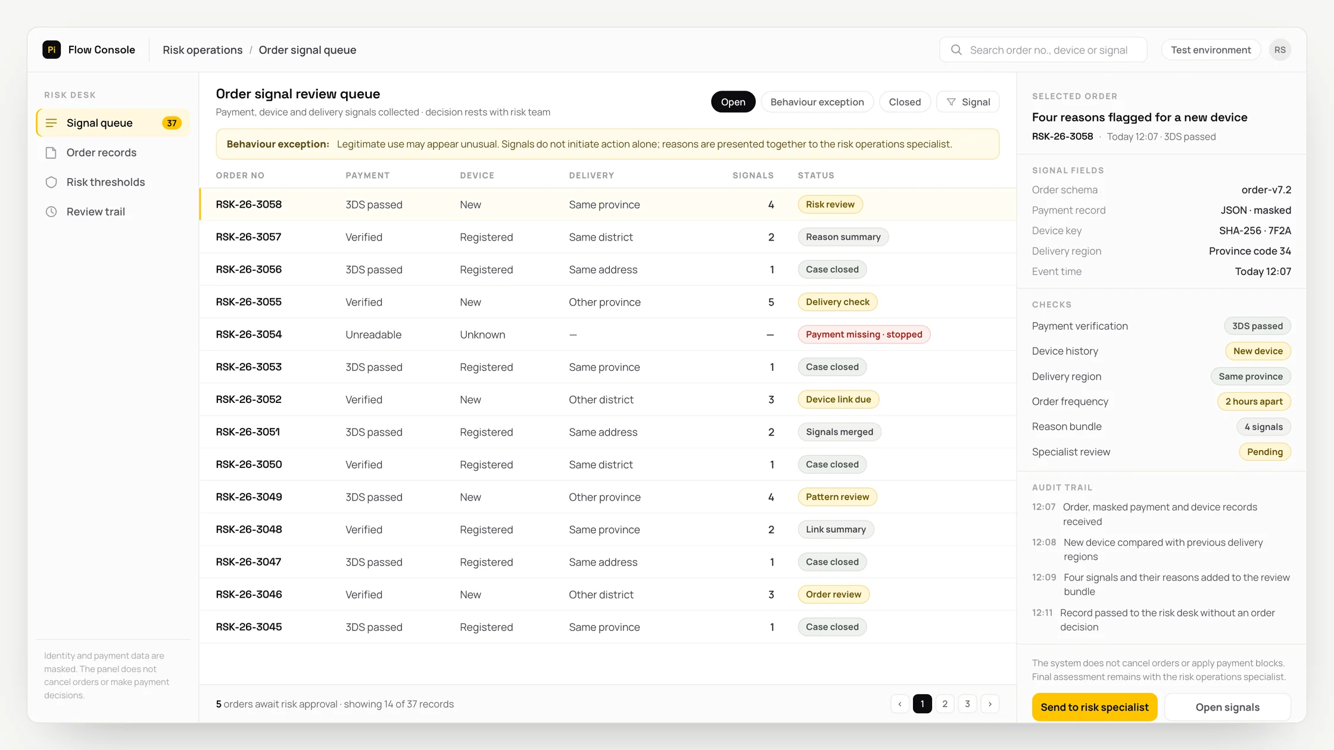Open the RS user avatar

point(1280,50)
